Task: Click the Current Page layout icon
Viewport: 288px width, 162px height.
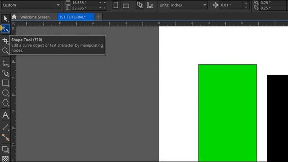Action: (150, 5)
